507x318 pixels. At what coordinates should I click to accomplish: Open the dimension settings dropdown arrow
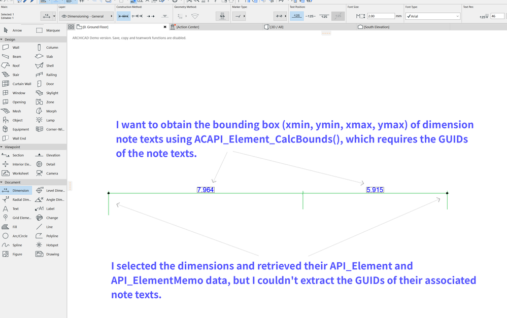tap(54, 16)
